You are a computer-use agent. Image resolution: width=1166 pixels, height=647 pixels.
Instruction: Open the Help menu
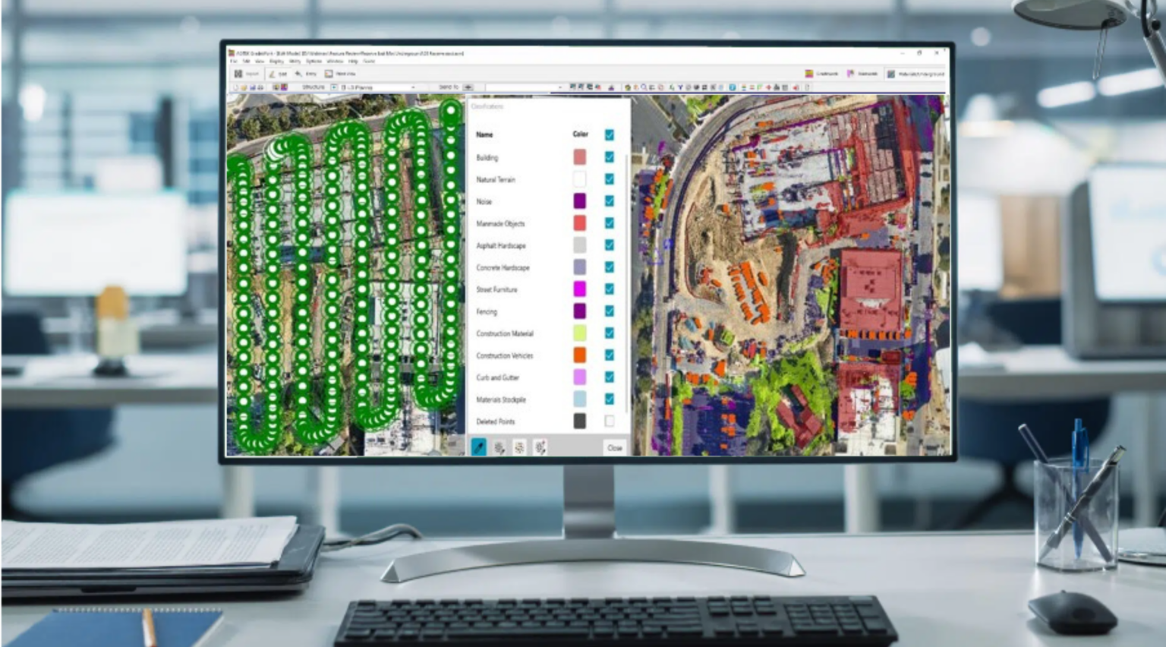pos(353,62)
